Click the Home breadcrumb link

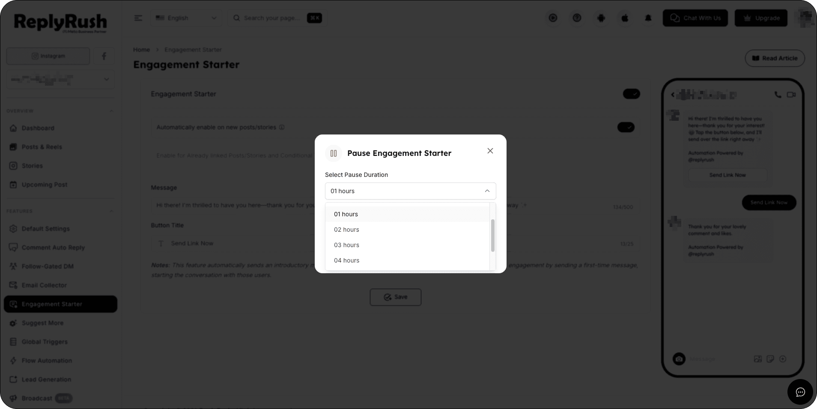pos(141,50)
